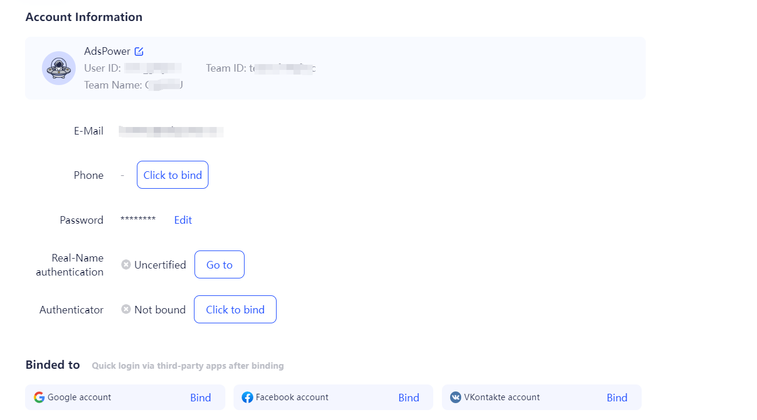Click the Binded to section heading

(x=52, y=365)
